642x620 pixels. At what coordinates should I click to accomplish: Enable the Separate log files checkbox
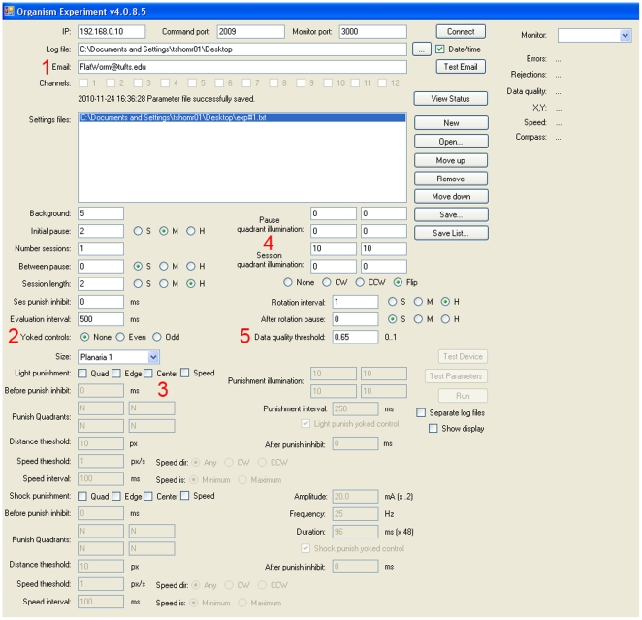coord(420,412)
